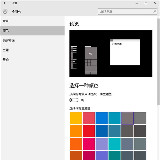Pick the slate blue-gray swatch in third row
The height and width of the screenshot is (160, 160).
point(127,144)
